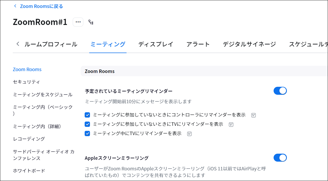Open the more options ellipsis button

click(78, 22)
